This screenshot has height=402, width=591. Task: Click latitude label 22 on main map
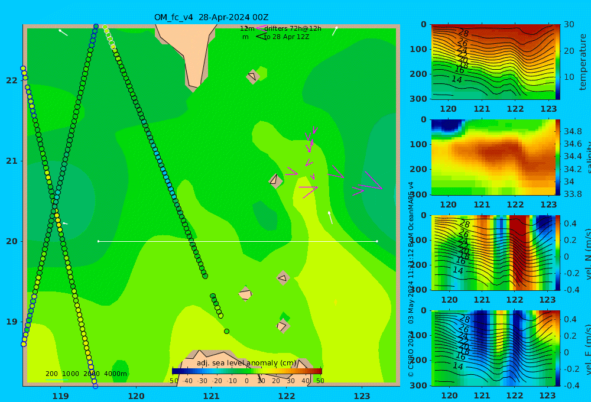pyautogui.click(x=12, y=80)
